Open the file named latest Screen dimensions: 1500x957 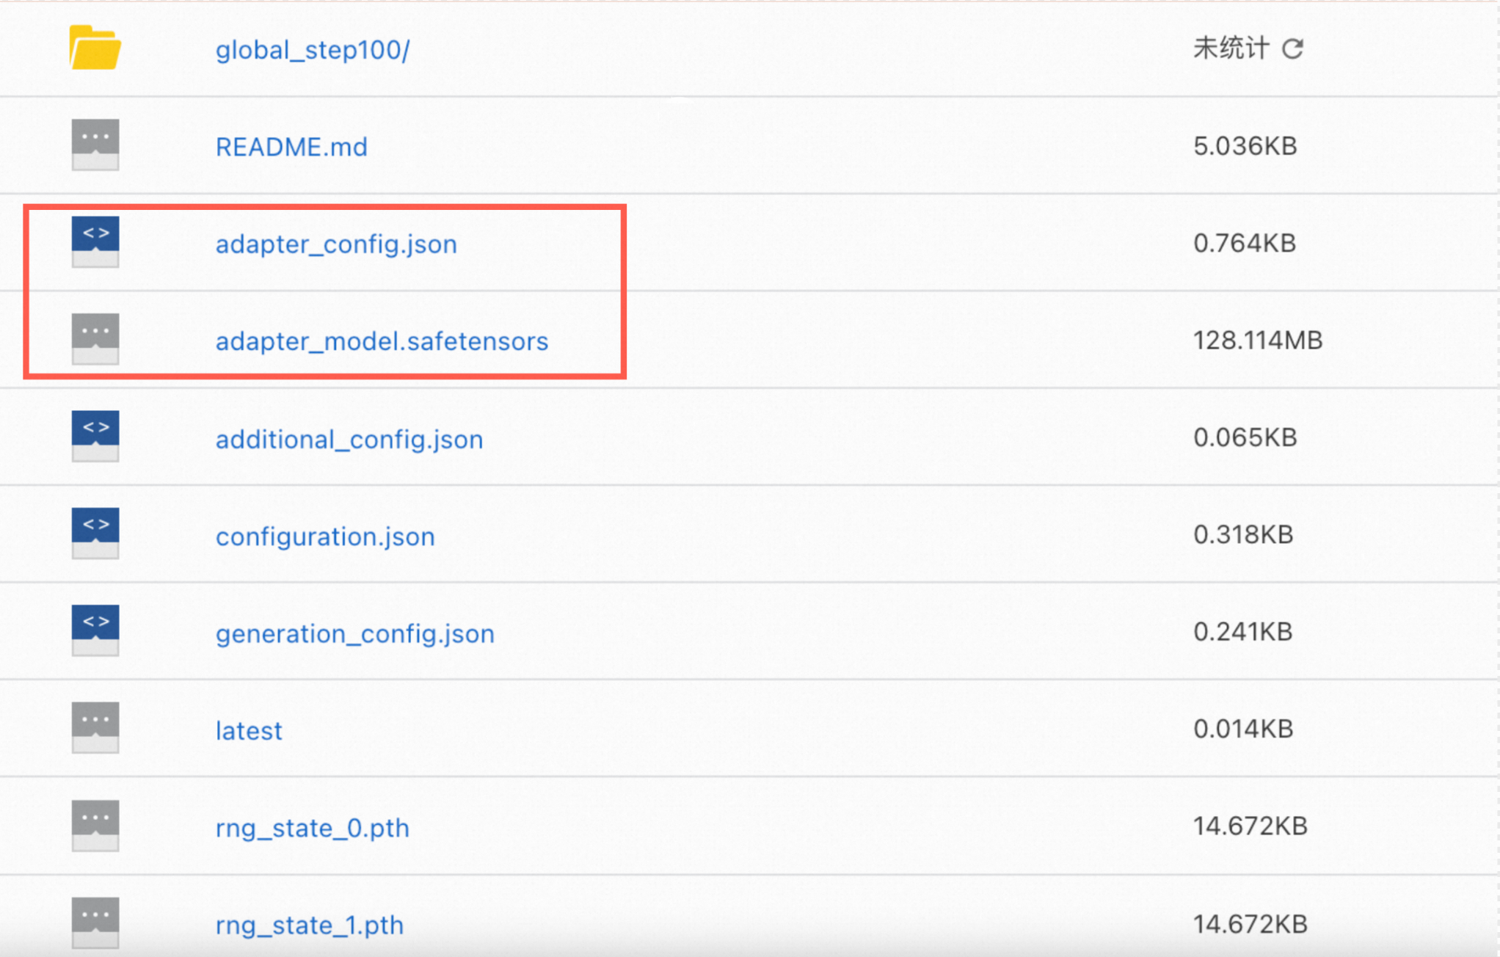pos(249,731)
